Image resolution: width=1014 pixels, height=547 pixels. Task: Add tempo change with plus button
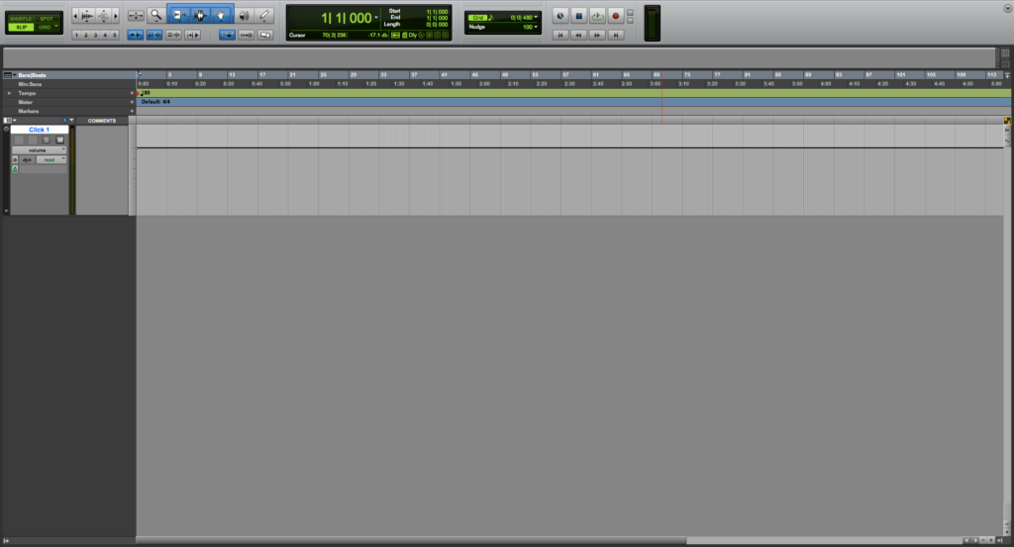[x=132, y=93]
